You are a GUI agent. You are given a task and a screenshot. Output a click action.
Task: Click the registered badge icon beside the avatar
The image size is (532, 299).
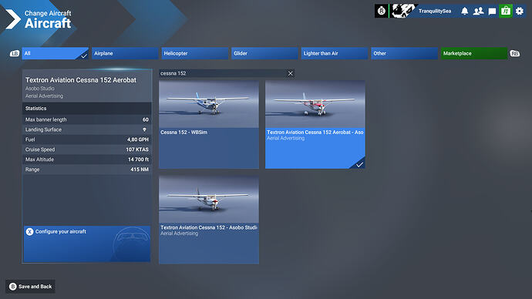tap(382, 11)
